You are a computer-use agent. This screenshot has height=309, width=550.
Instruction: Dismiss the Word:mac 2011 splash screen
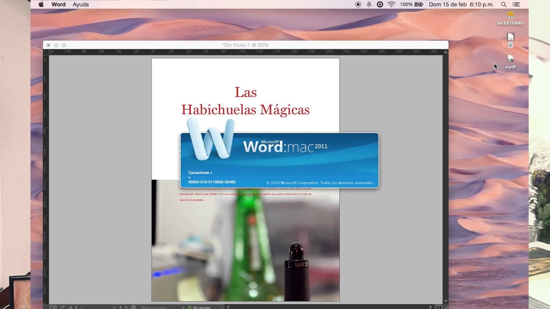[x=279, y=160]
